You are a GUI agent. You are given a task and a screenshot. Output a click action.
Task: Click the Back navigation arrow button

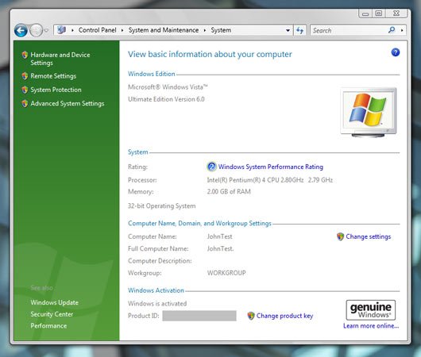coord(21,30)
